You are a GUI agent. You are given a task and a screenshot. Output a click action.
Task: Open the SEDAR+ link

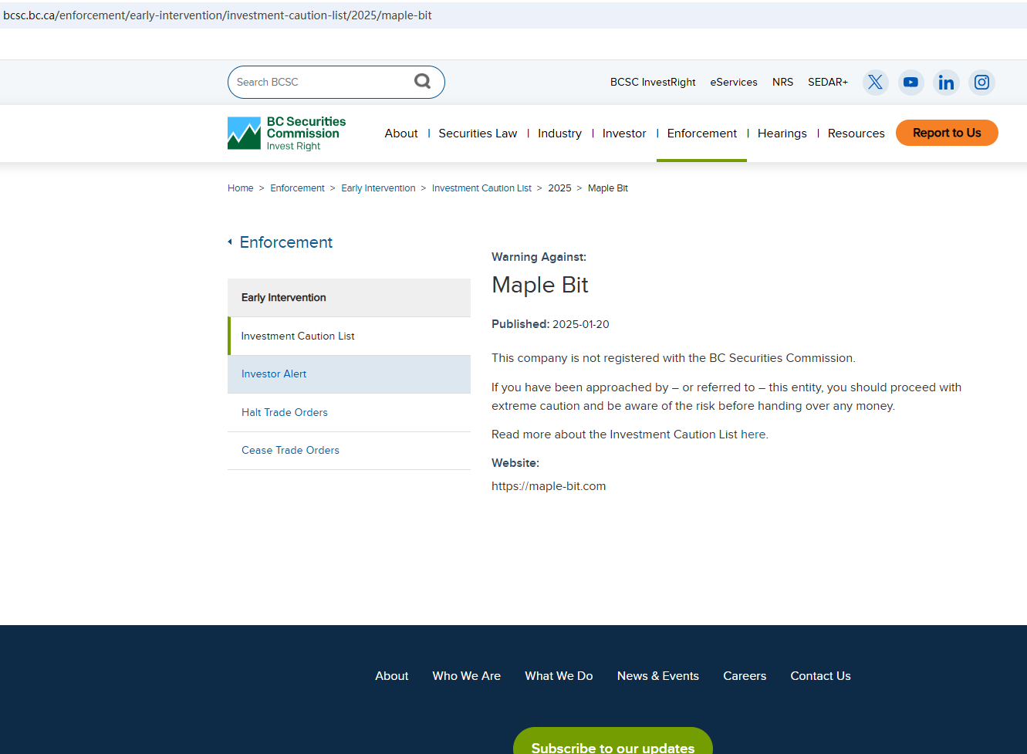pyautogui.click(x=828, y=82)
